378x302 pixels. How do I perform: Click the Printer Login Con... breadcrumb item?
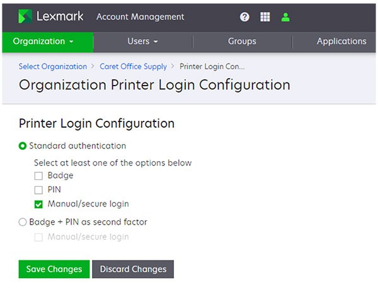coord(212,66)
